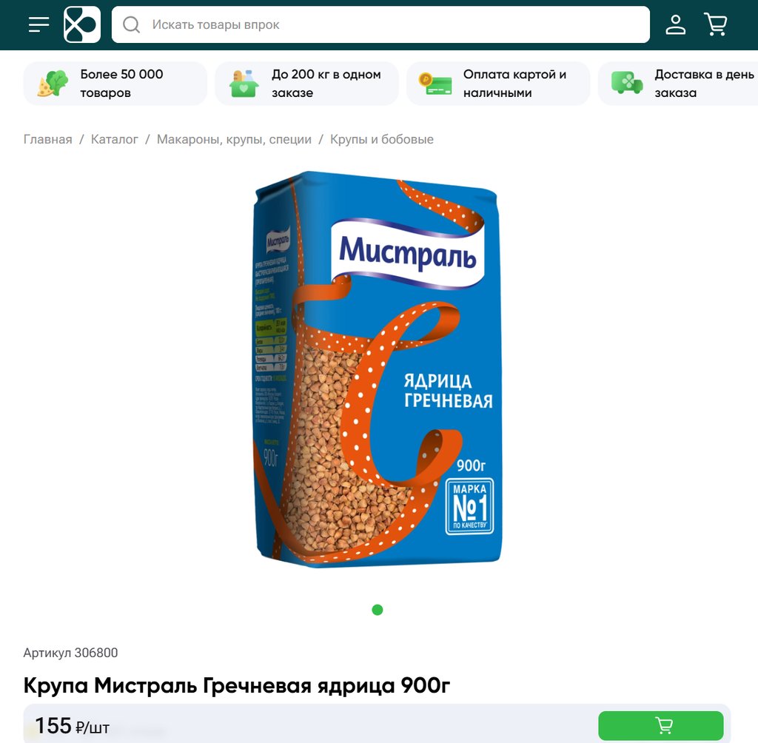Click the payment card icon

click(435, 84)
